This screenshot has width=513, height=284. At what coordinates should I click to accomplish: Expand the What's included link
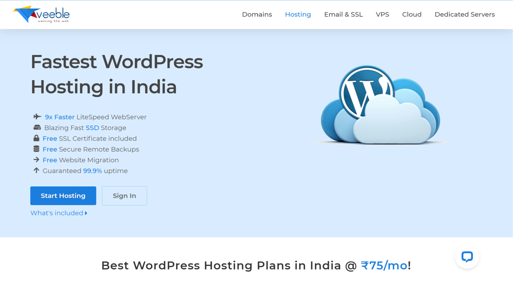59,213
